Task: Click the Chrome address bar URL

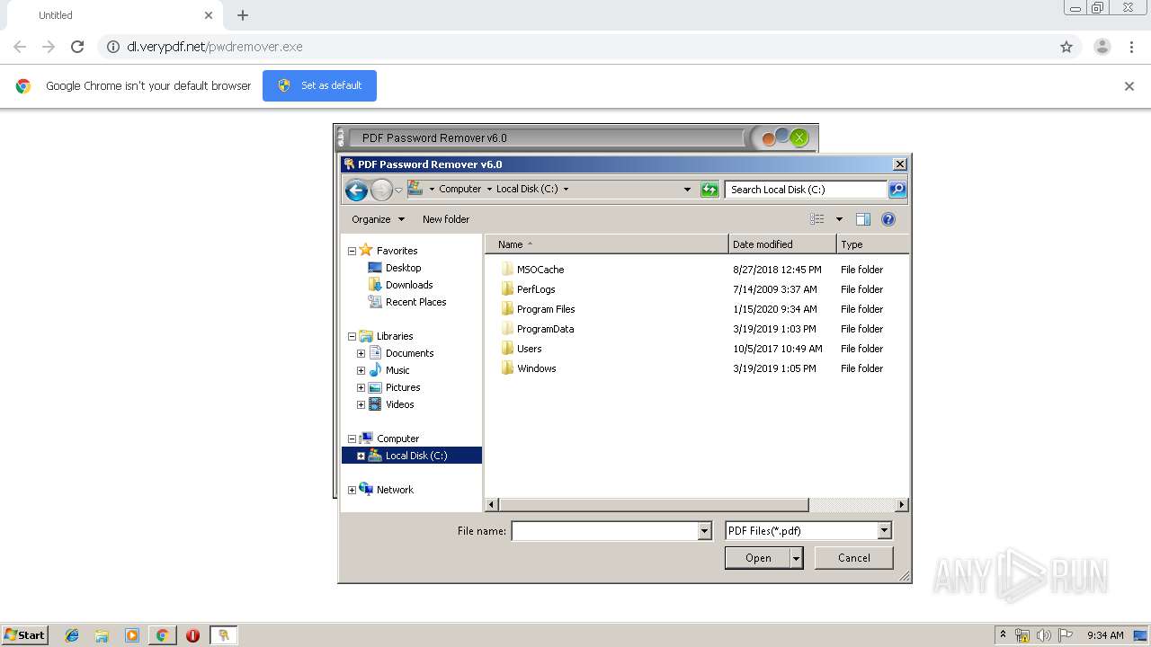Action: click(214, 47)
